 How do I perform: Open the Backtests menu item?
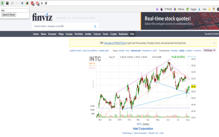pos(123,34)
